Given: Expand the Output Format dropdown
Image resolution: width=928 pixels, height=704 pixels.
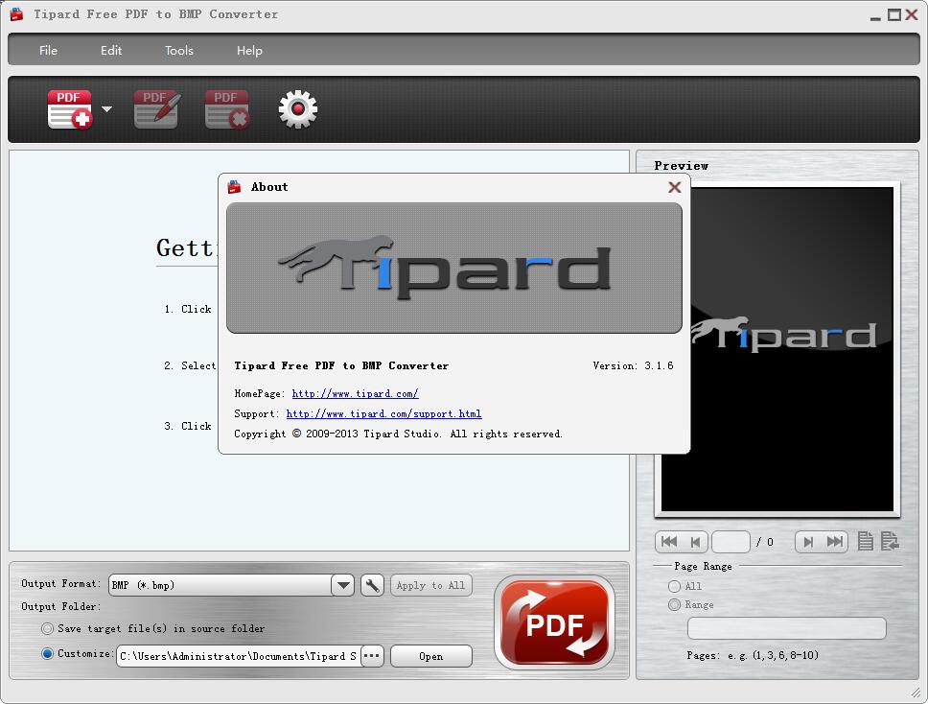Looking at the screenshot, I should pyautogui.click(x=342, y=585).
